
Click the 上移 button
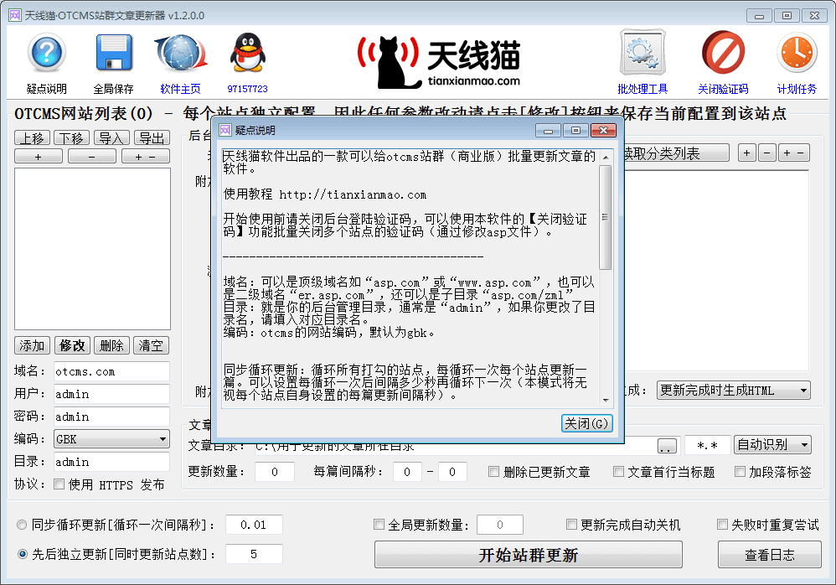pos(33,138)
